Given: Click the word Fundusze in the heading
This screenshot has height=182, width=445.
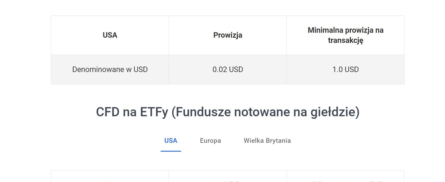Looking at the screenshot, I should click(x=201, y=112).
